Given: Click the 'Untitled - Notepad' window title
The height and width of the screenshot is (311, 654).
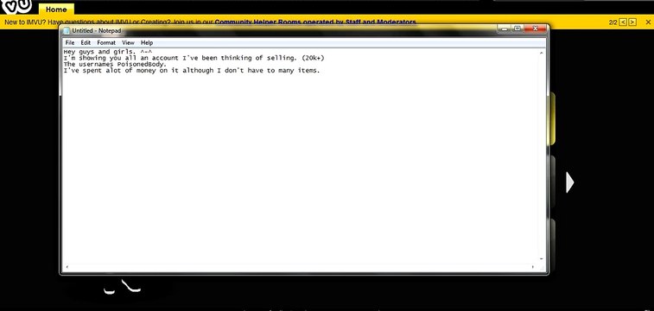Looking at the screenshot, I should tap(97, 31).
